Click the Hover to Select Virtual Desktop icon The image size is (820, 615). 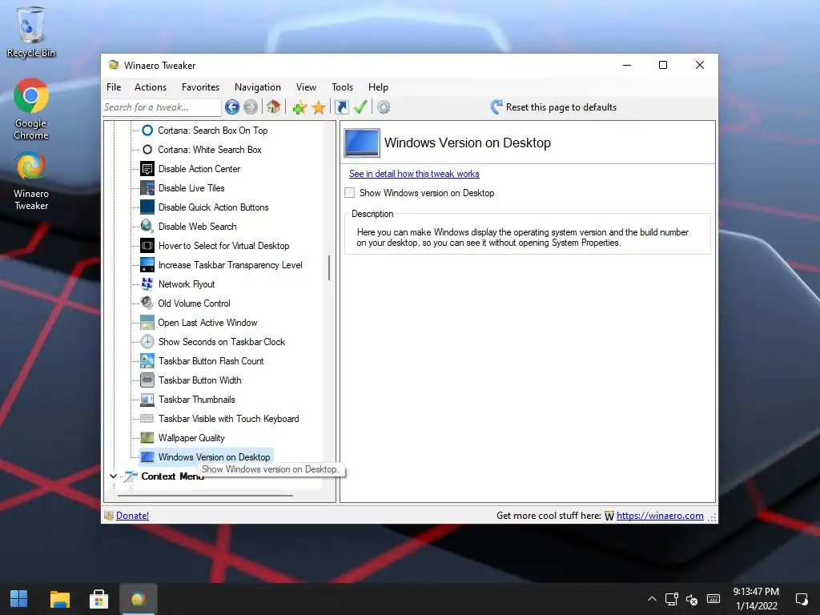(x=147, y=246)
